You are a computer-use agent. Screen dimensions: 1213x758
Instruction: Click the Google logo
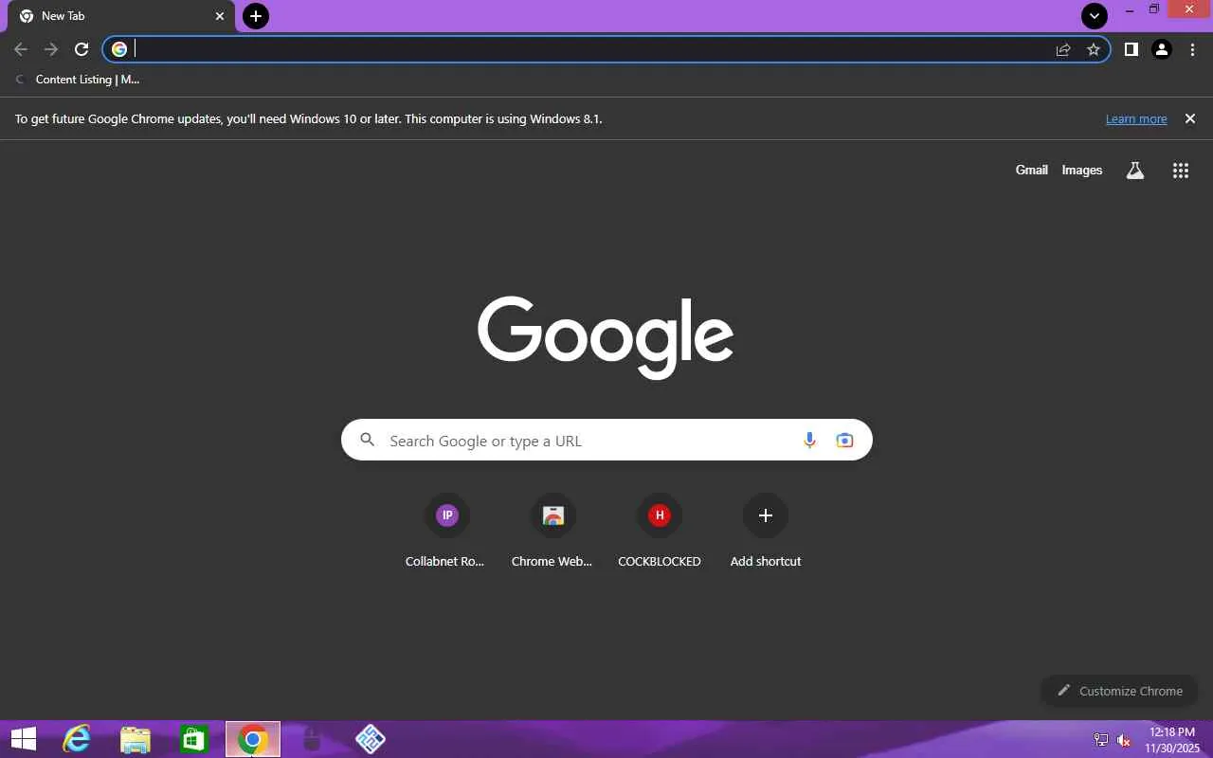606,337
